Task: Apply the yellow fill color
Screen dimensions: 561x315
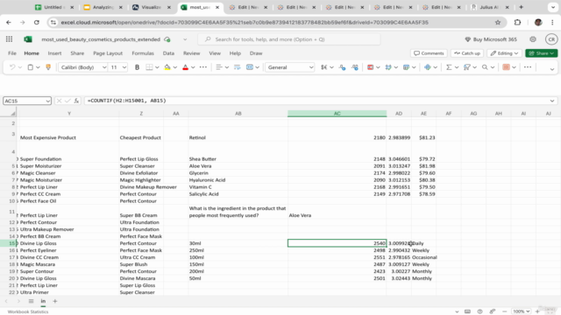Action: (x=167, y=67)
